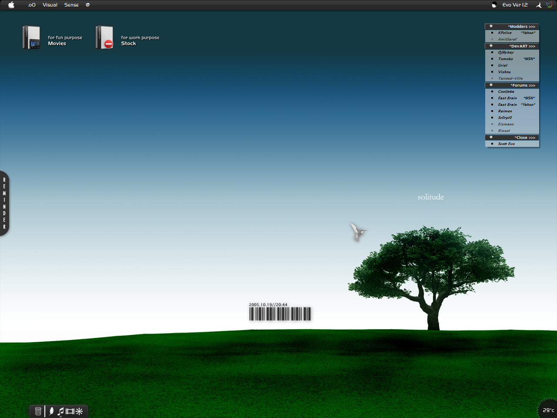Collapse the ^DevART >>> group header
Viewport: 557px width, 418px height.
pyautogui.click(x=512, y=46)
